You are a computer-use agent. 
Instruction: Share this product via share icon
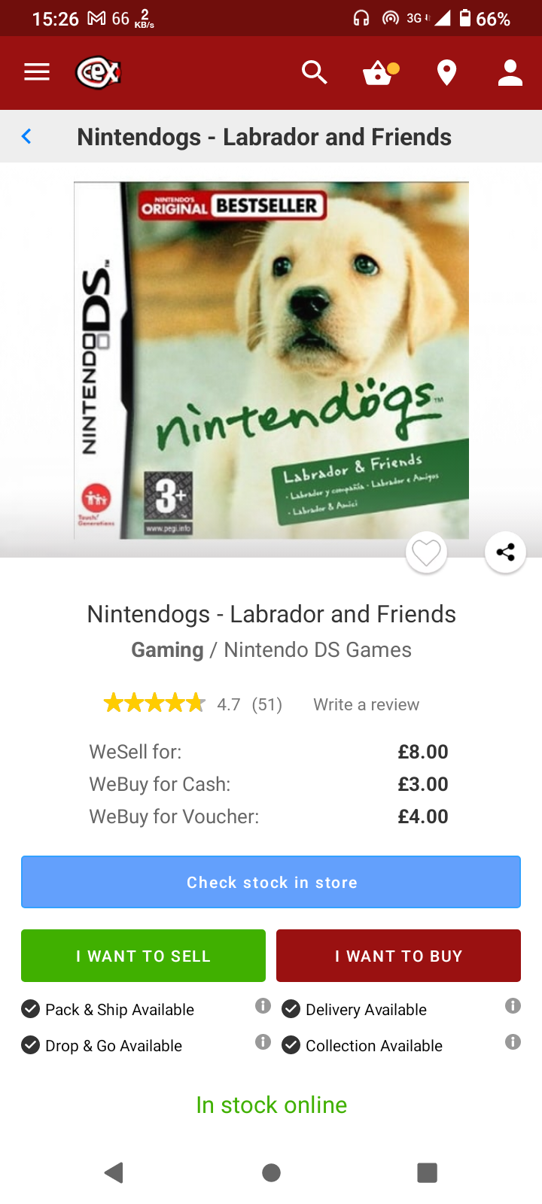(x=505, y=552)
